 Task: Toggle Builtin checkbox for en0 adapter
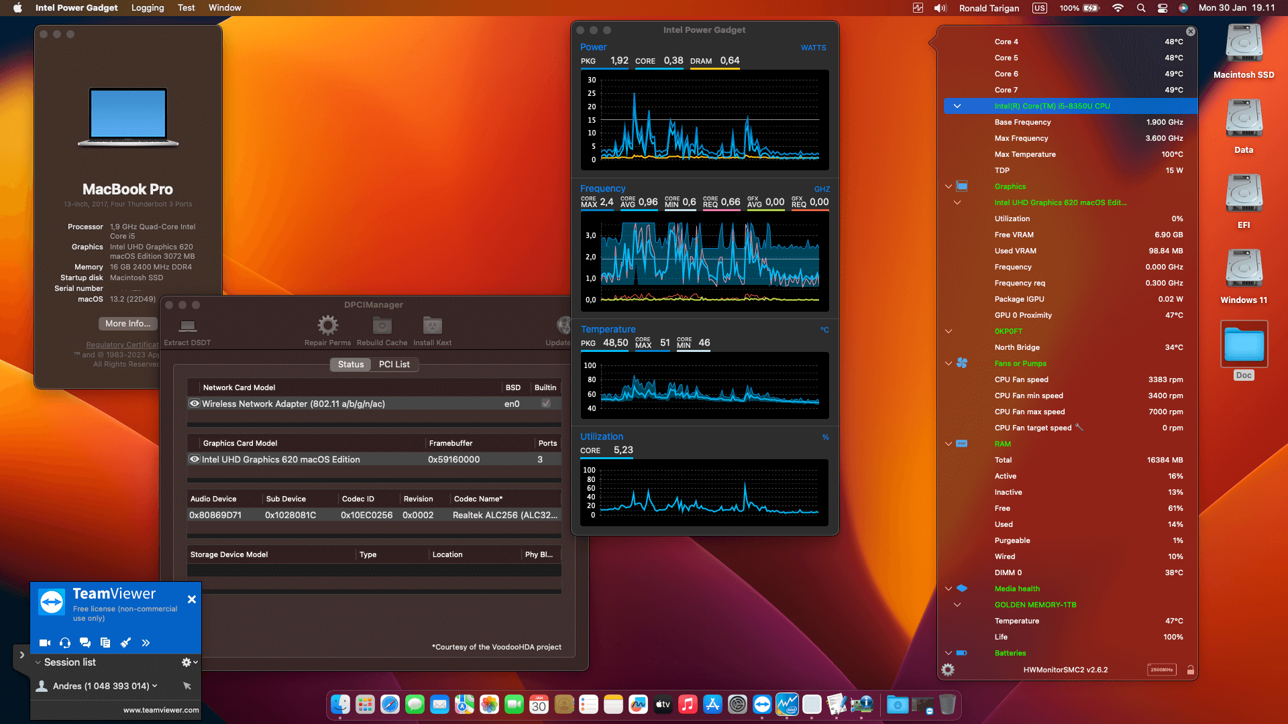(x=546, y=404)
